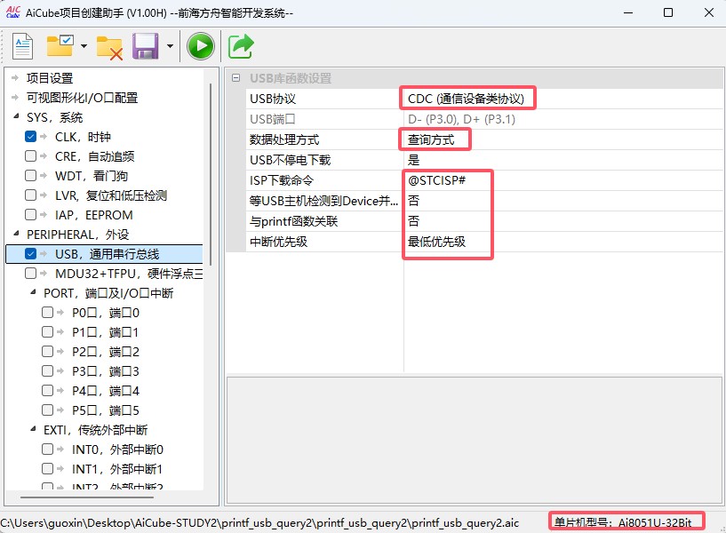Enable the P2口, 端口2 checkbox
This screenshot has height=533, width=726.
pyautogui.click(x=48, y=351)
